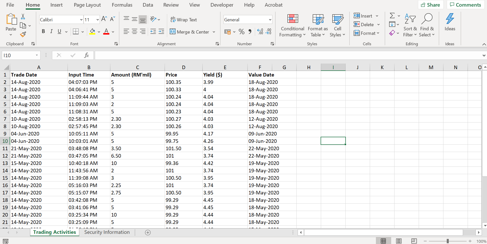Viewport: 487px width, 244px height.
Task: Select the Format Painter
Action: [23, 34]
